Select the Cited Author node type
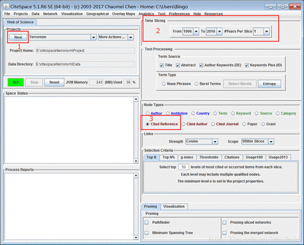The width and height of the screenshot is (304, 245). point(183,124)
